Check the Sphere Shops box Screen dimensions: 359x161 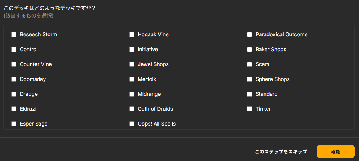tap(250, 79)
